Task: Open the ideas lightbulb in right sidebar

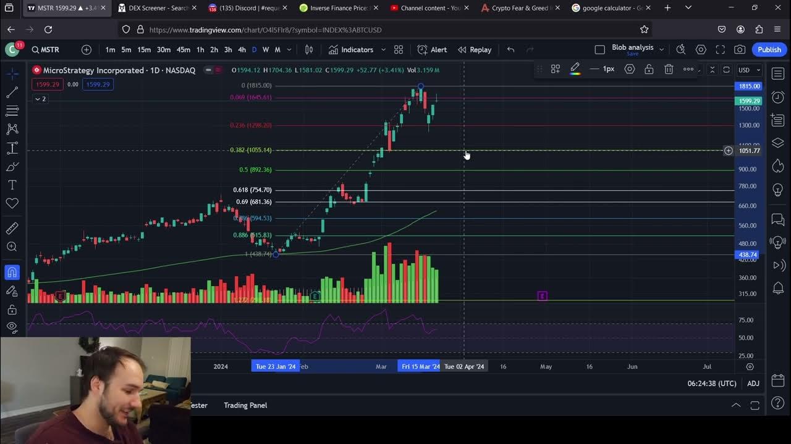Action: click(778, 190)
